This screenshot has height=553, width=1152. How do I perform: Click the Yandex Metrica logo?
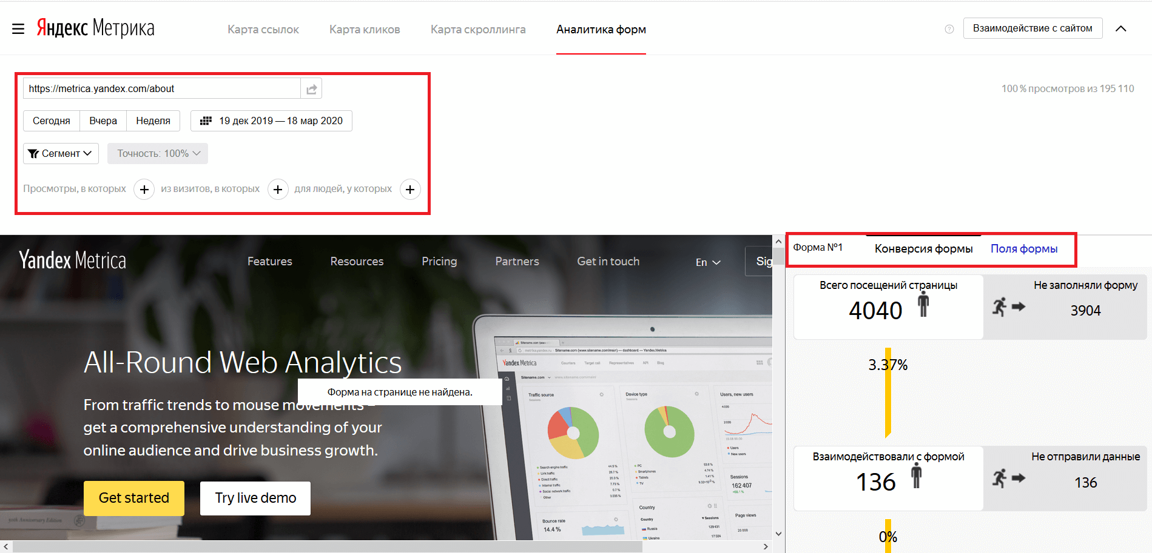(x=96, y=28)
